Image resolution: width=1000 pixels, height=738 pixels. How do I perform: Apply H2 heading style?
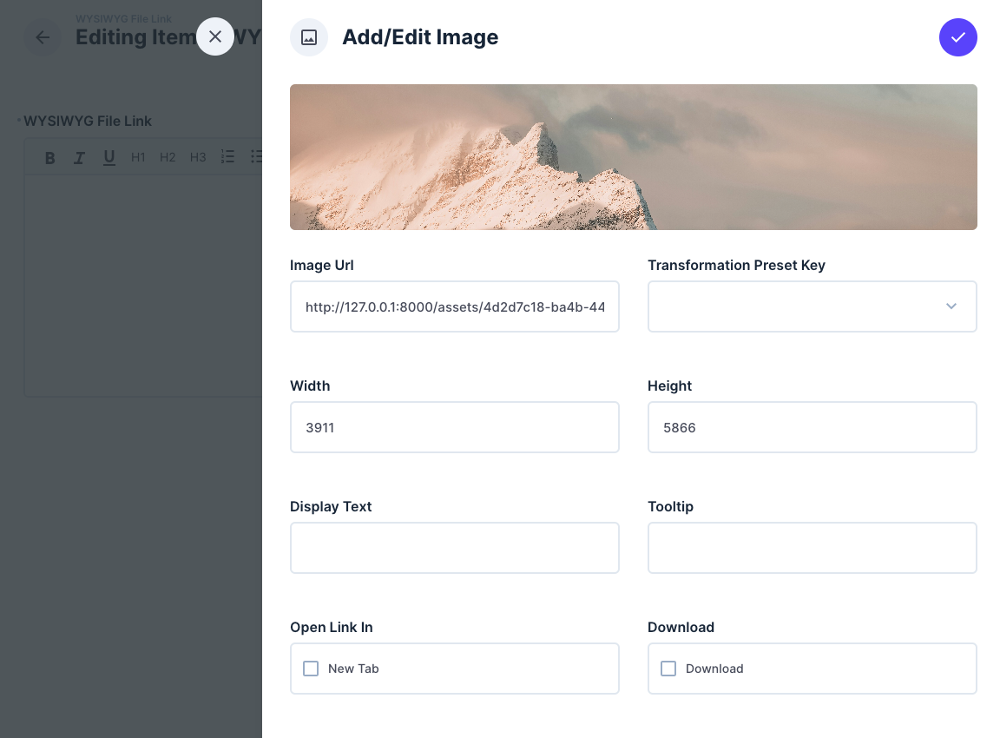[168, 157]
